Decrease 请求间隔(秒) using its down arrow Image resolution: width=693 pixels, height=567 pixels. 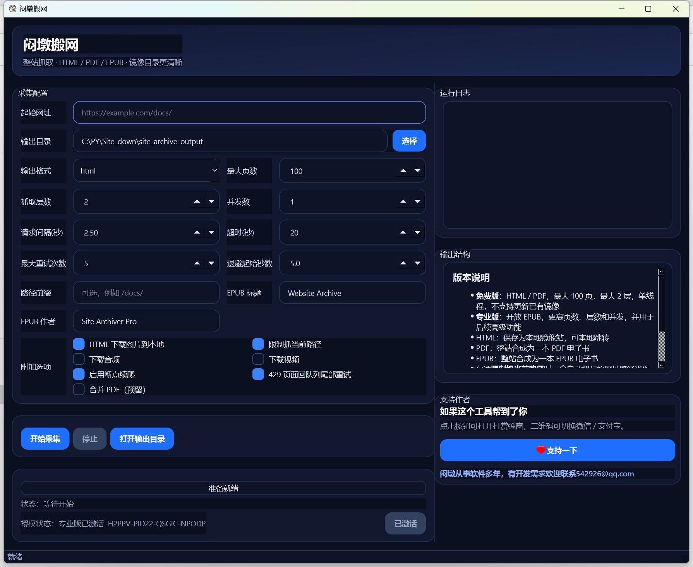(211, 232)
